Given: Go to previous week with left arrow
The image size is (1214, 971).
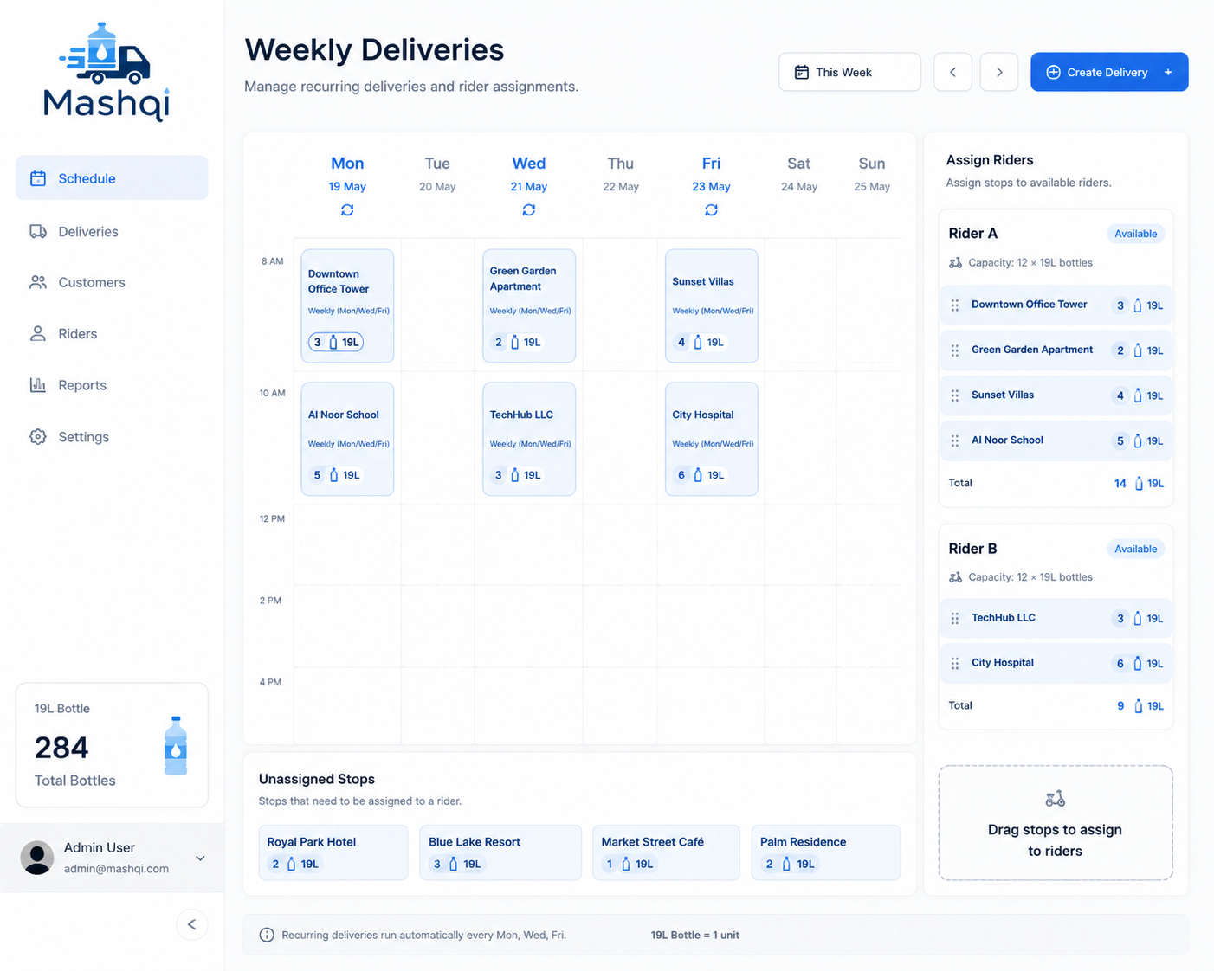Looking at the screenshot, I should [x=952, y=72].
